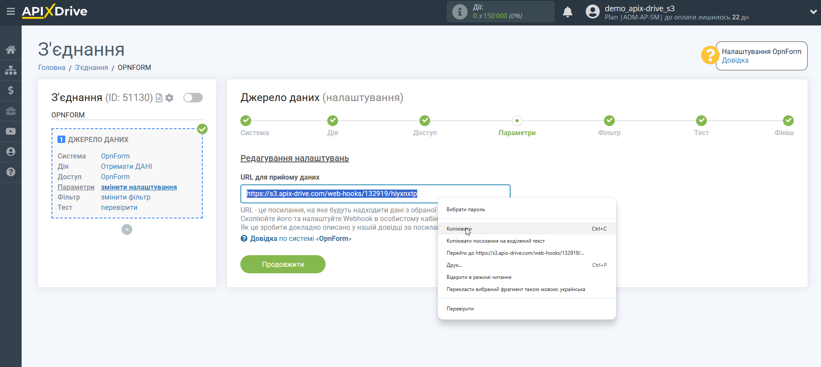Click the green check badge on data source block
The image size is (821, 367).
[202, 129]
